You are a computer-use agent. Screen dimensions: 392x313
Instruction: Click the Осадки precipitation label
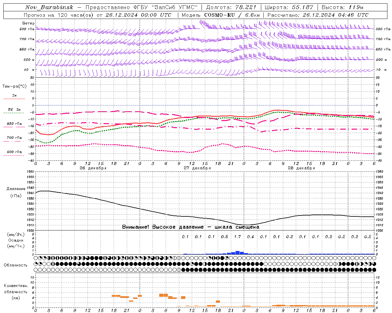click(16, 240)
